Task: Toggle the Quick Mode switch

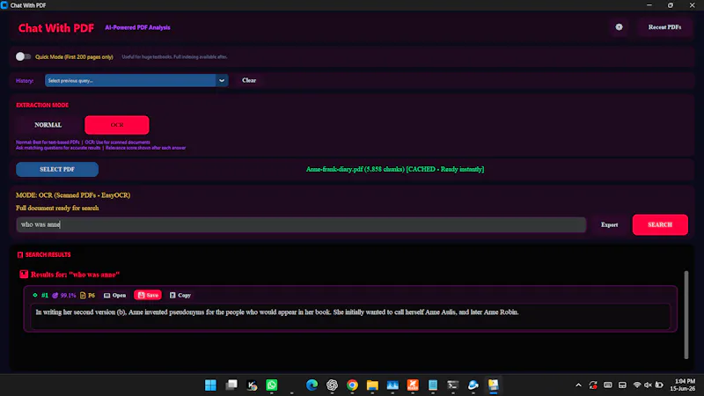Action: click(23, 56)
